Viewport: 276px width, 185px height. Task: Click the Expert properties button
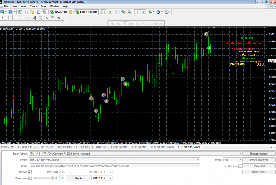(259, 154)
